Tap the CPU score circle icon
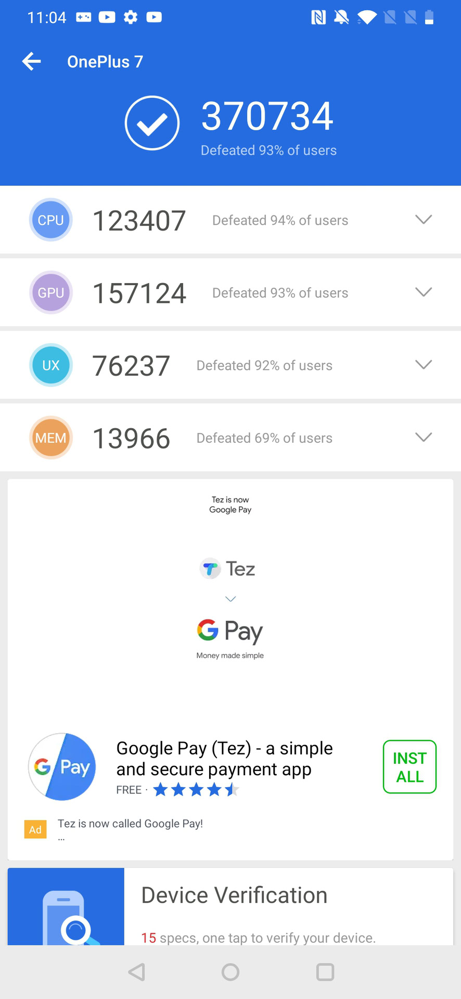Image resolution: width=461 pixels, height=999 pixels. point(50,220)
